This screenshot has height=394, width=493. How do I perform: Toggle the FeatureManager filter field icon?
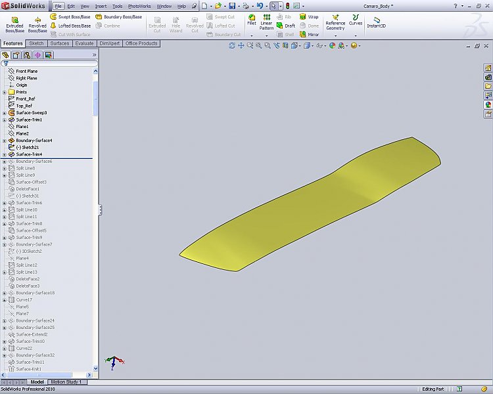click(x=6, y=64)
